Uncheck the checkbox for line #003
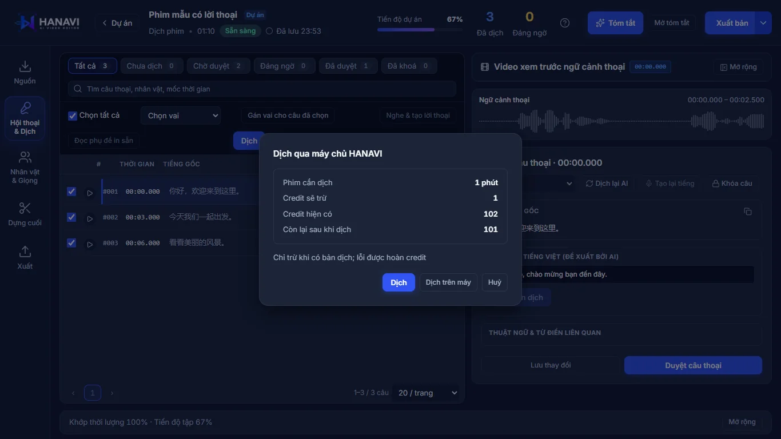This screenshot has height=439, width=781. [x=71, y=243]
